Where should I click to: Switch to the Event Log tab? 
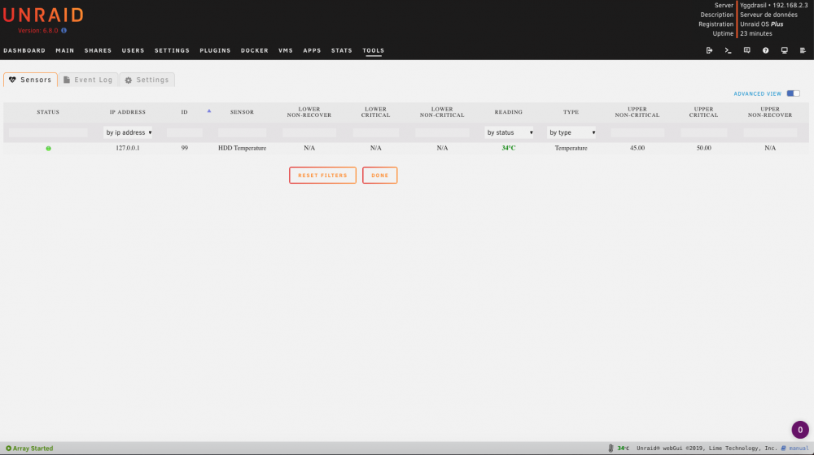point(88,80)
